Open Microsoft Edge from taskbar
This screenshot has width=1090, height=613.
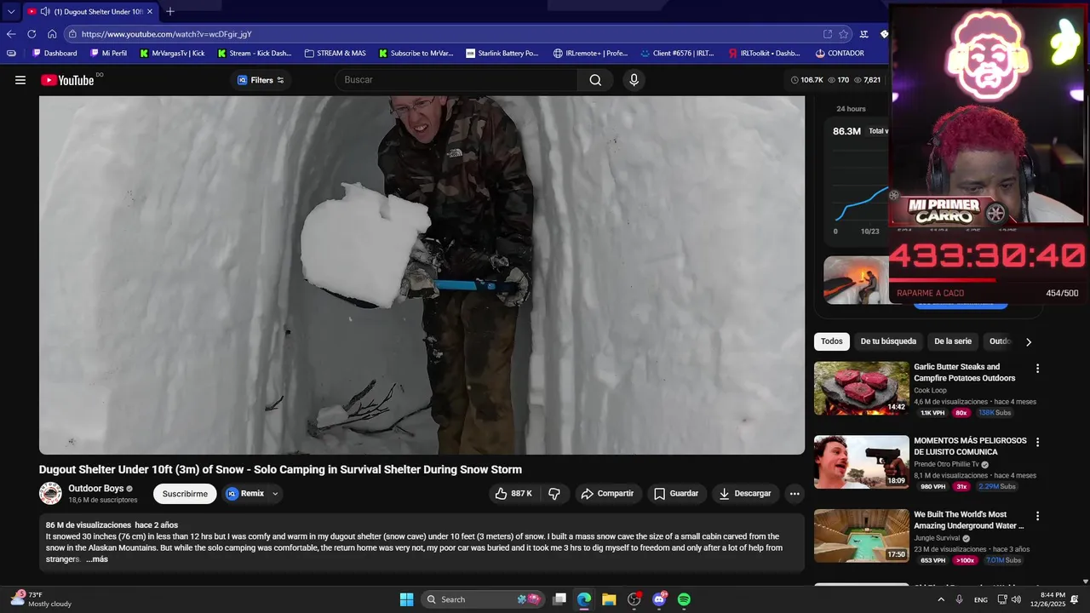(584, 599)
